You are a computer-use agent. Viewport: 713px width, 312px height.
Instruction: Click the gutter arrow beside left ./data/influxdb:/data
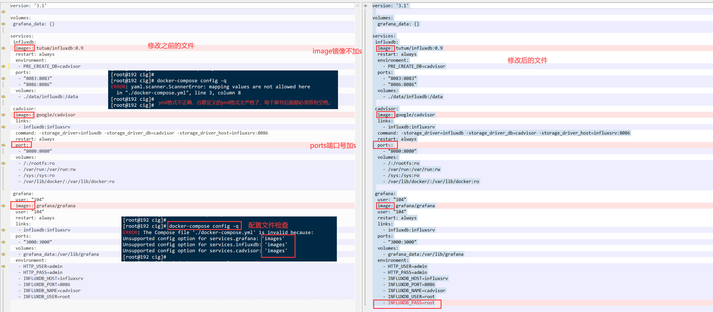pos(3,97)
